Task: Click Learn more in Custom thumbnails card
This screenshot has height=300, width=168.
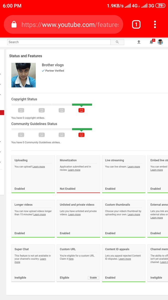Action: coord(134,214)
